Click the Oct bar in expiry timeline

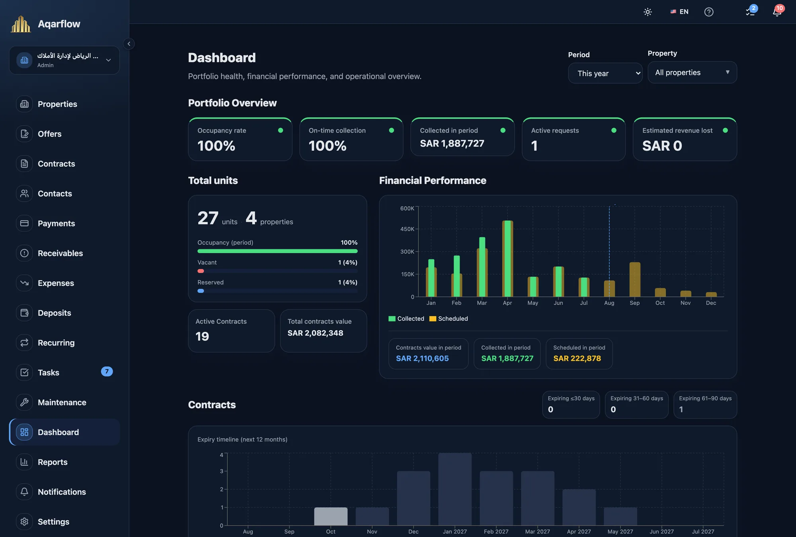331,516
